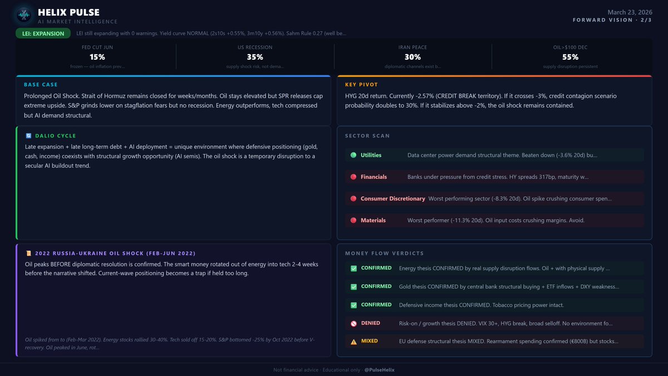The width and height of the screenshot is (668, 376).
Task: Click the SECTOR SCAN heading
Action: (x=367, y=136)
